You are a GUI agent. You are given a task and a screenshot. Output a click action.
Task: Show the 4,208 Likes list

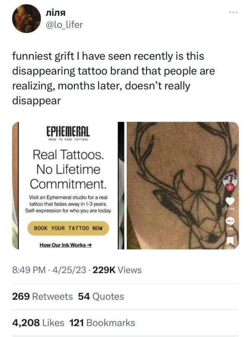pos(38,322)
